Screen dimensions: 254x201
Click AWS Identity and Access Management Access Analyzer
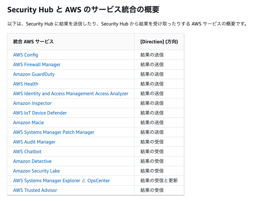pyautogui.click(x=71, y=93)
